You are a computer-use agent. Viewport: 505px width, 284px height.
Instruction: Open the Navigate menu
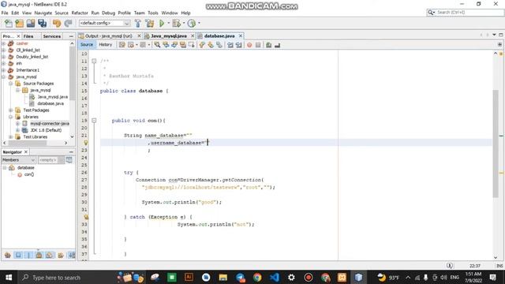(x=43, y=13)
